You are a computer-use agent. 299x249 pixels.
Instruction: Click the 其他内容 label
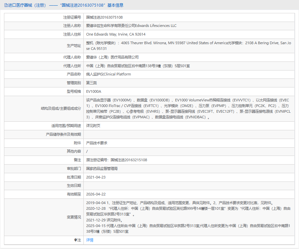click(74, 151)
